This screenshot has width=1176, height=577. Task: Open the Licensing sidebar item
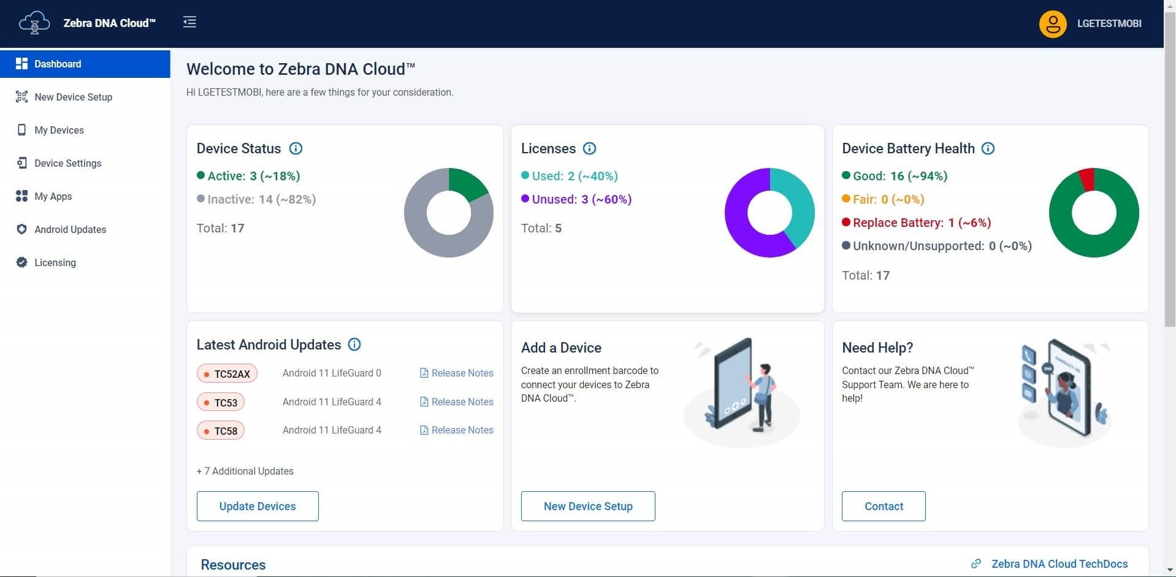click(x=55, y=262)
